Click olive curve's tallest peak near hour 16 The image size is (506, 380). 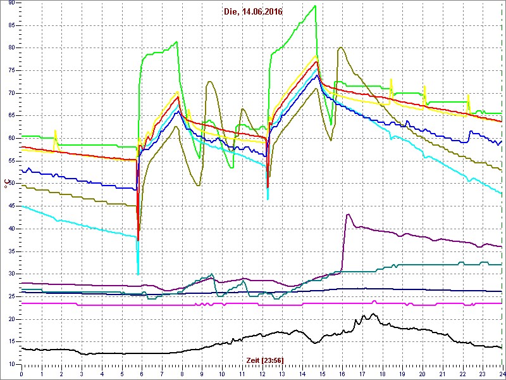tap(341, 47)
